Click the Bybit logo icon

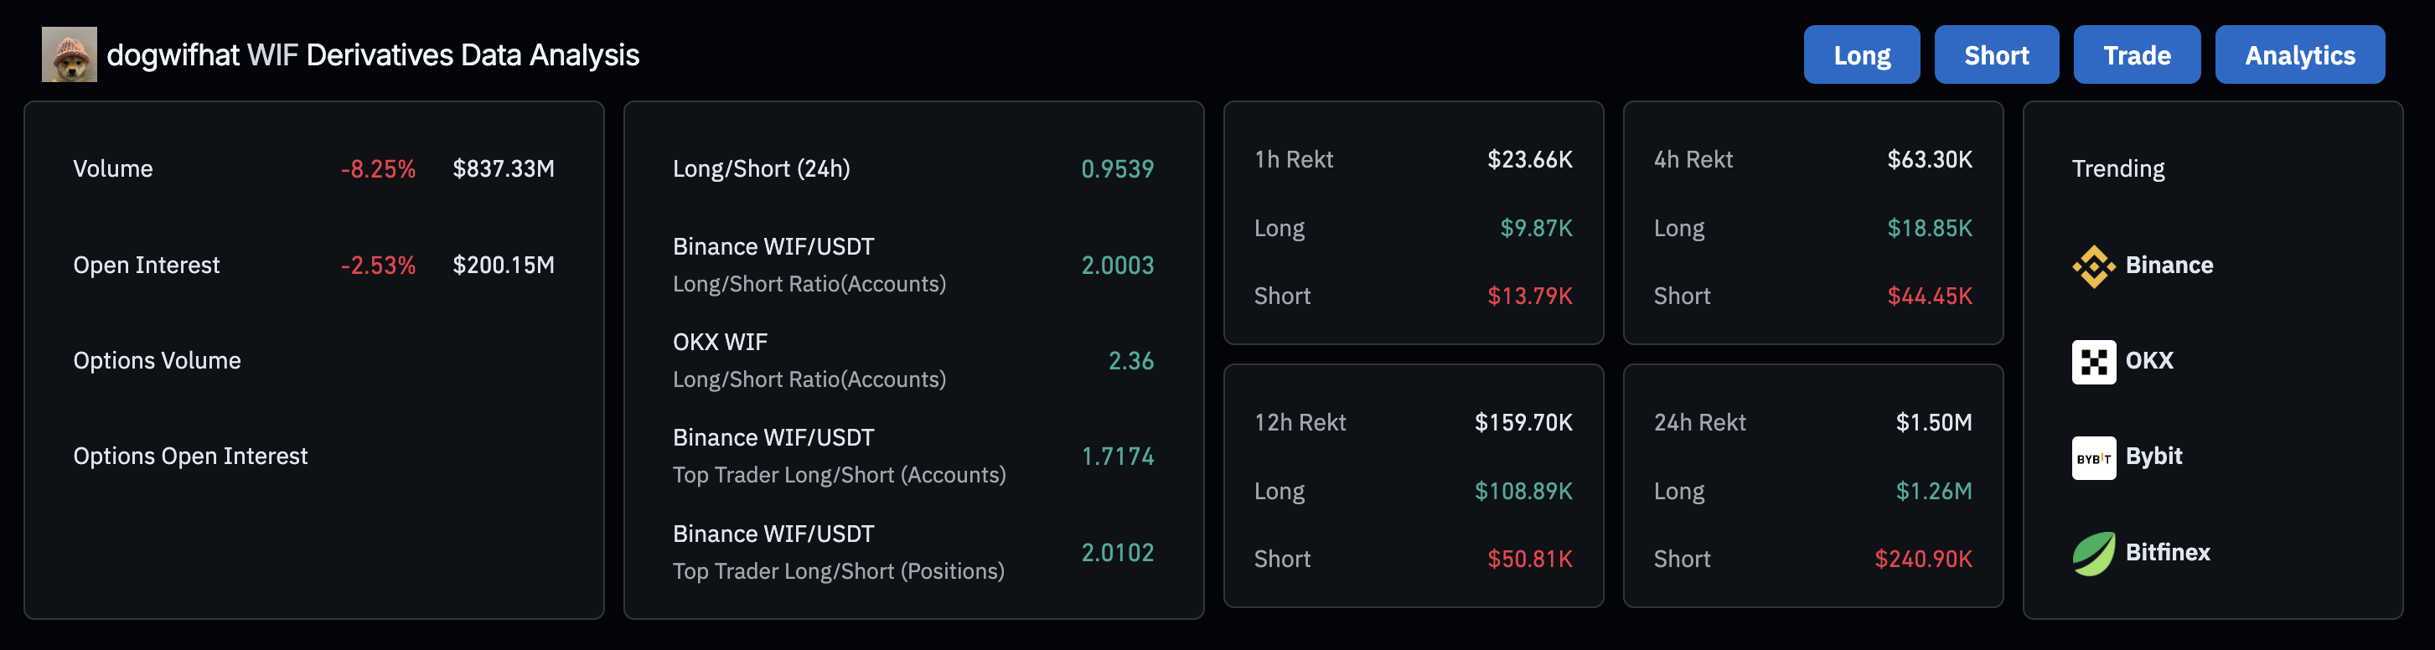tap(2094, 458)
